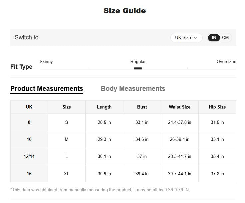Click the chevron arrow beside UK Size
The image size is (245, 203).
tap(195, 38)
